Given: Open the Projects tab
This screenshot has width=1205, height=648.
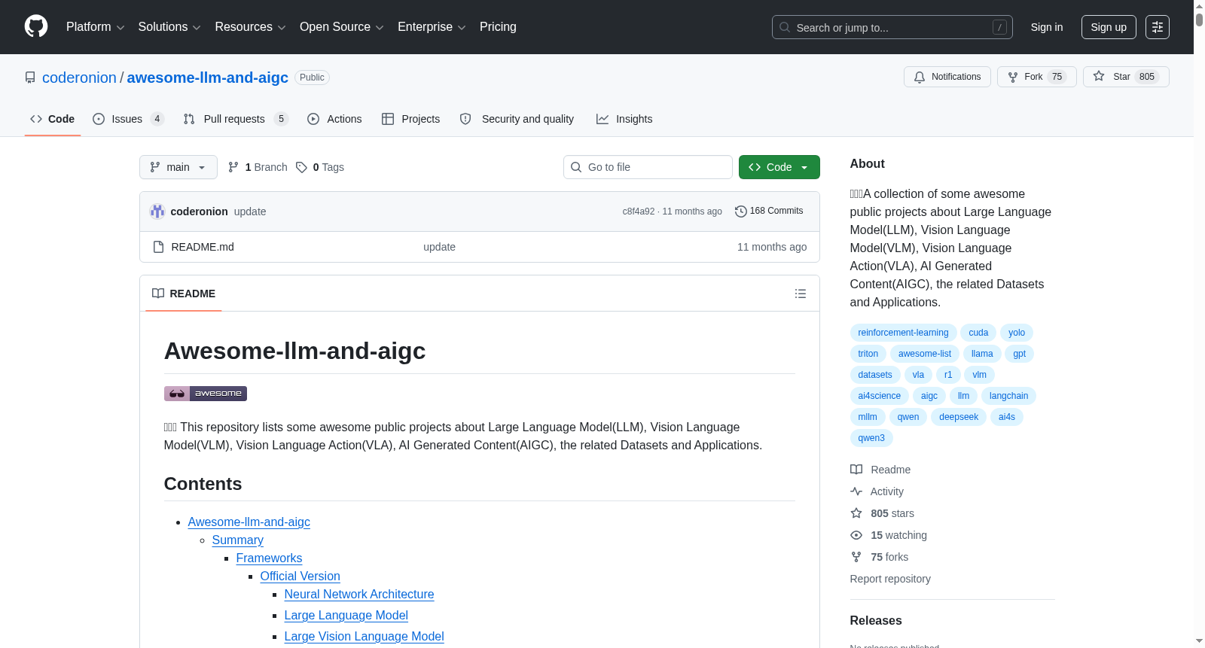Looking at the screenshot, I should [411, 119].
